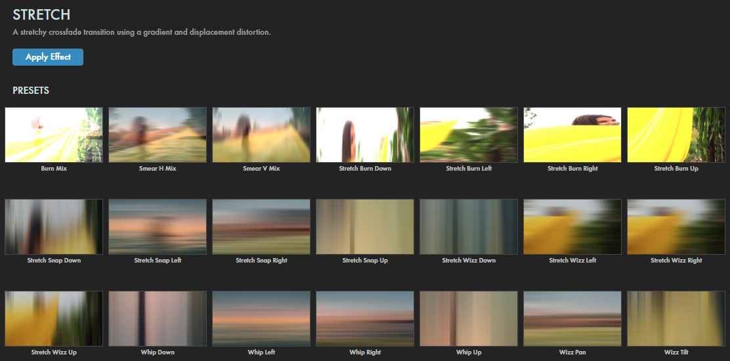Pick the Wizz Pan preset thumbnail

[x=572, y=319]
